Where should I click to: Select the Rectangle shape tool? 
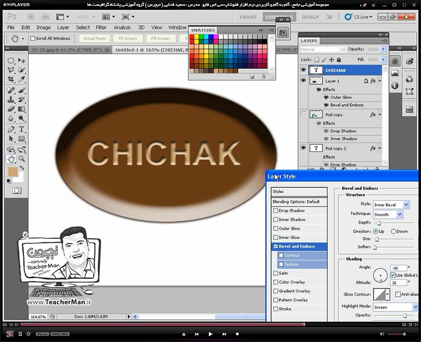pyautogui.click(x=22, y=139)
